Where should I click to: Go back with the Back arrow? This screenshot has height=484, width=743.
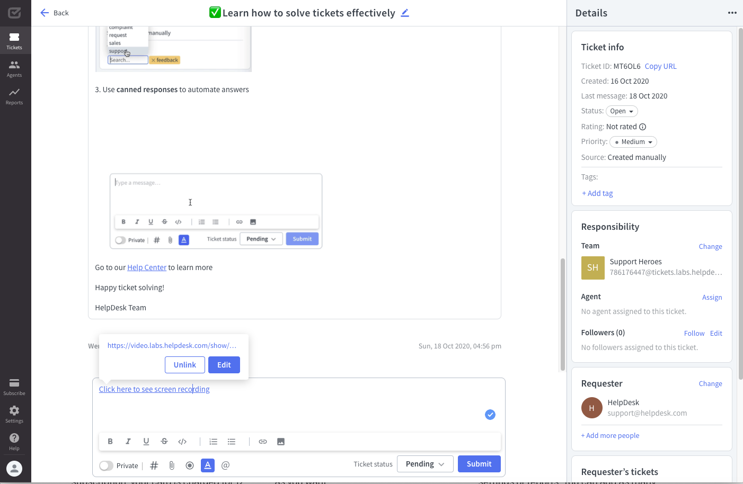pos(55,13)
